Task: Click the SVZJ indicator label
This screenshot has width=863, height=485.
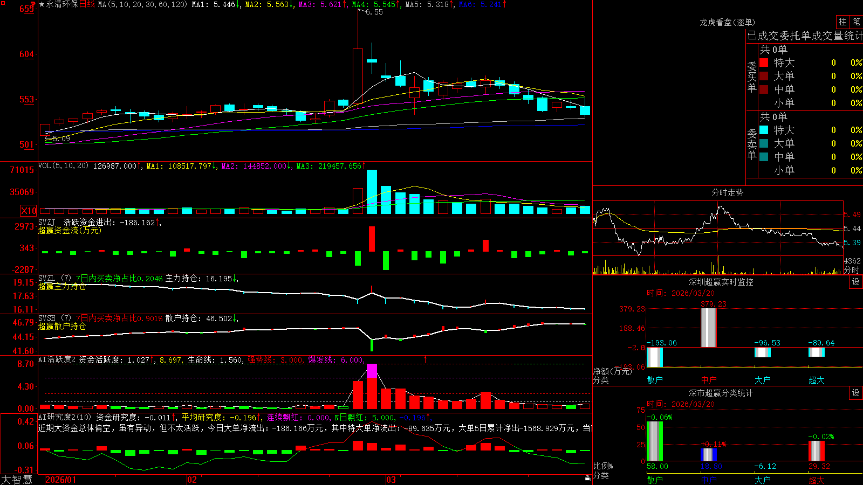Action: pos(47,222)
